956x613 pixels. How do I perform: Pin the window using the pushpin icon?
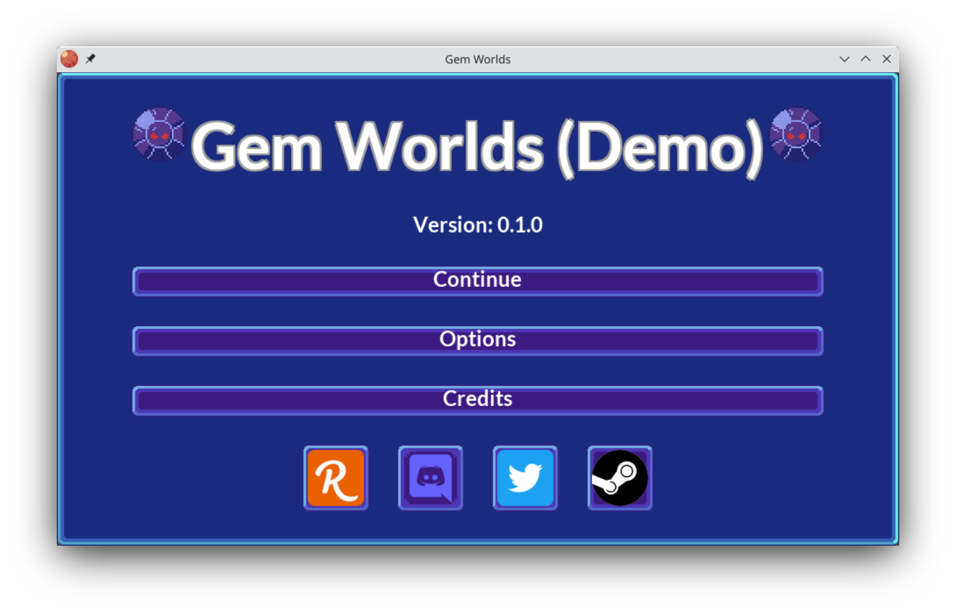click(x=90, y=59)
